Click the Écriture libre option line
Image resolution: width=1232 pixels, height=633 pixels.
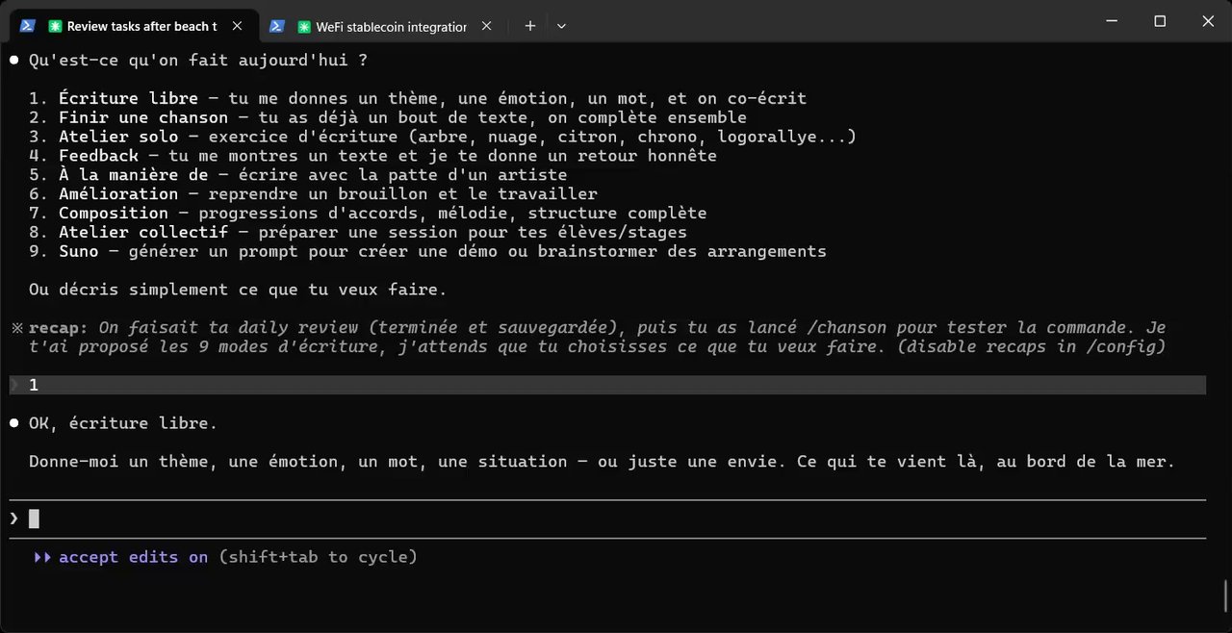coord(419,98)
